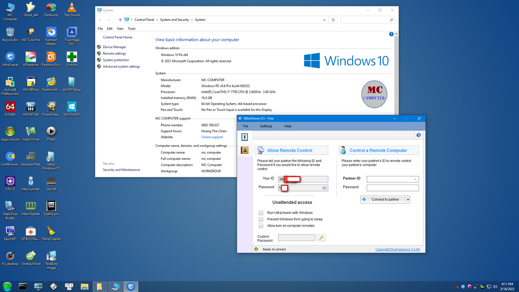The image size is (519, 292).
Task: Open Remote settings link
Action: click(x=114, y=54)
